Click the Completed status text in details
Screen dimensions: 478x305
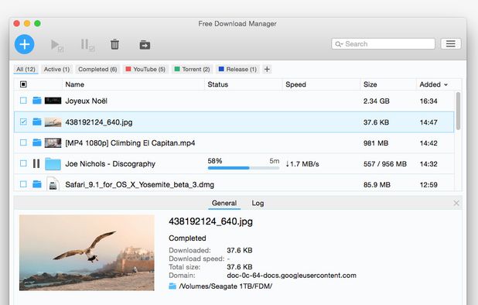coord(187,238)
